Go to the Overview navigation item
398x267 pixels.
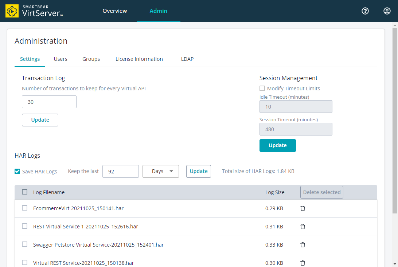click(115, 11)
